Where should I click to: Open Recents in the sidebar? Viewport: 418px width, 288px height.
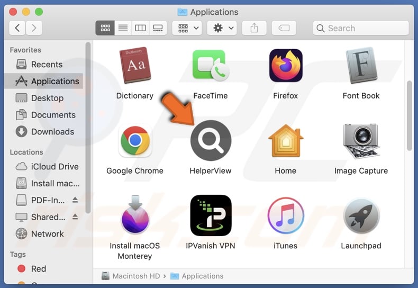pyautogui.click(x=44, y=65)
